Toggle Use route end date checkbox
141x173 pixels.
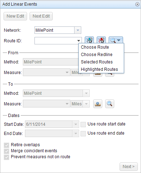tap(83, 134)
